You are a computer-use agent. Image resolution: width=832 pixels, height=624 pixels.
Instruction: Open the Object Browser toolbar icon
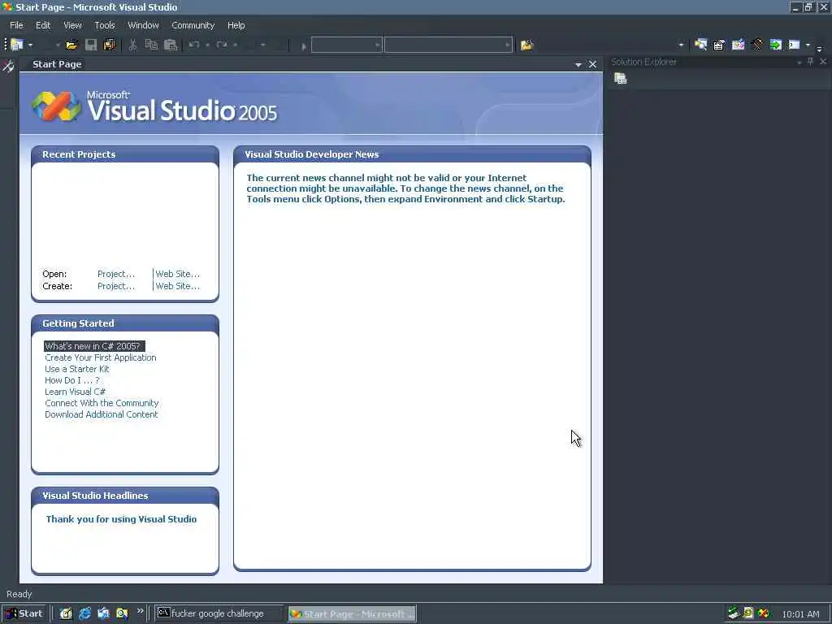pyautogui.click(x=738, y=45)
